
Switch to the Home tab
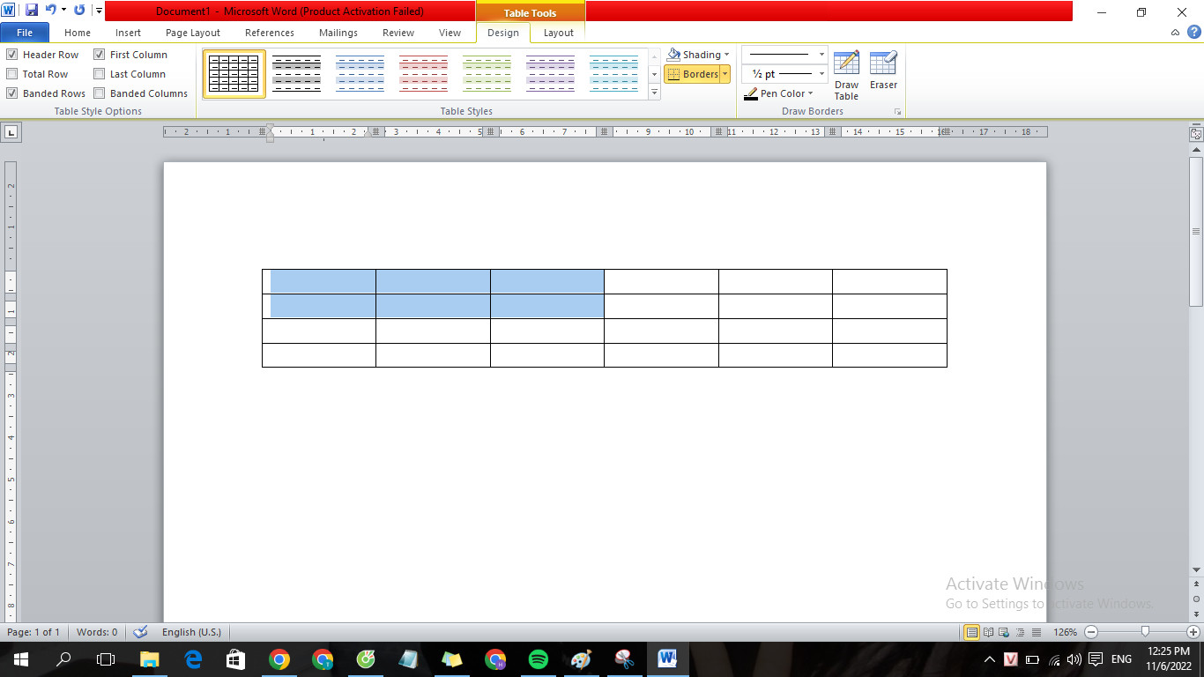tap(78, 33)
